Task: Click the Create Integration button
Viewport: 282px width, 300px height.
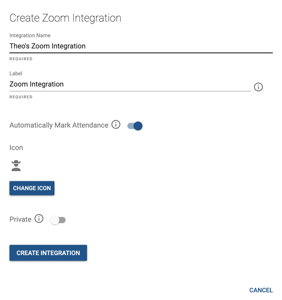Action: point(48,253)
